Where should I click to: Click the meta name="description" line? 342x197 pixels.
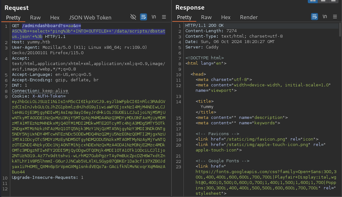[242, 118]
